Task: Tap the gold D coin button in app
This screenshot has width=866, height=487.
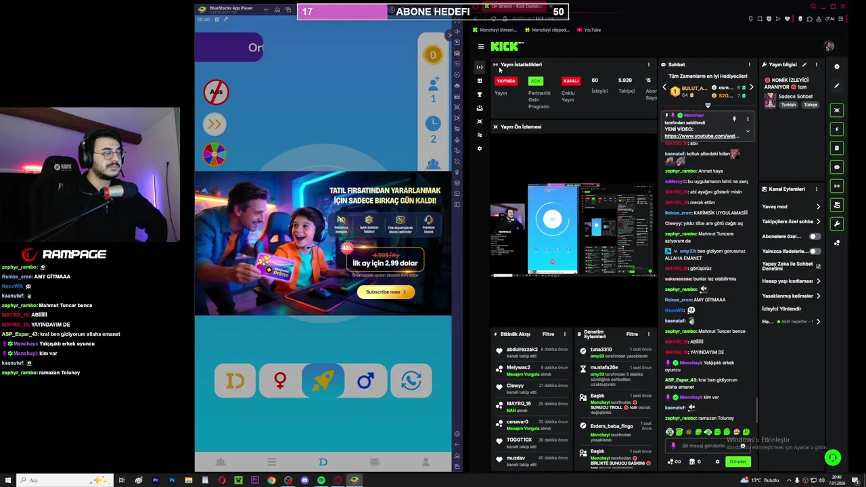Action: point(235,381)
